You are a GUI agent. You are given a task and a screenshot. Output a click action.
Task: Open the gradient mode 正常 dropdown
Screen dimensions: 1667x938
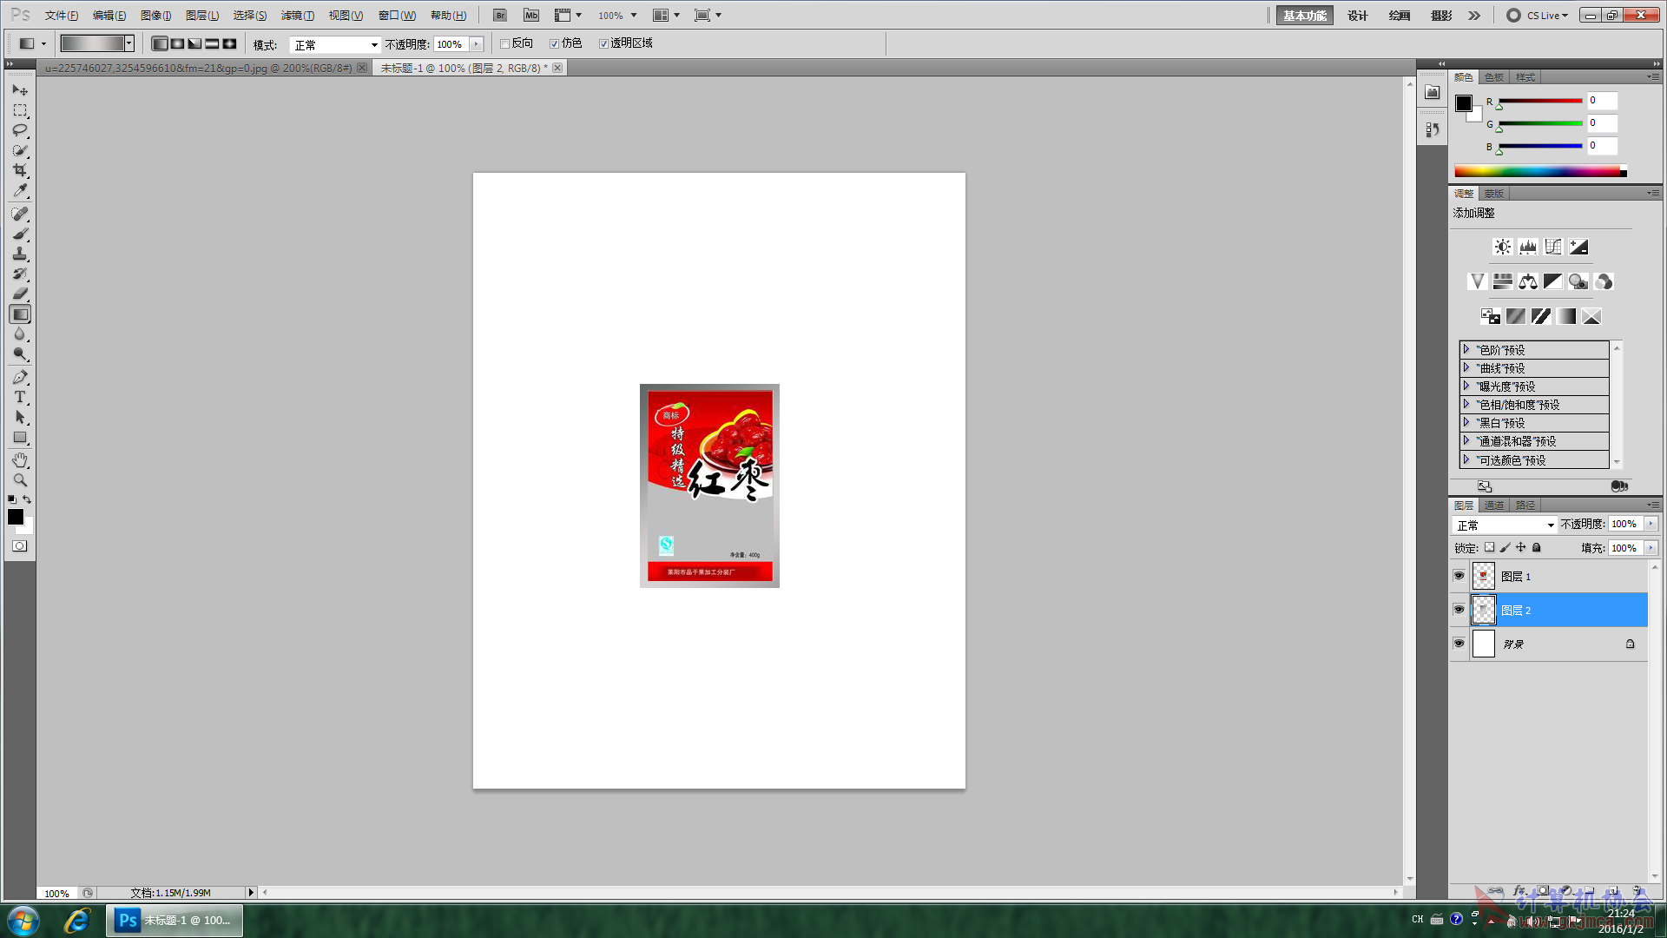[x=335, y=44]
